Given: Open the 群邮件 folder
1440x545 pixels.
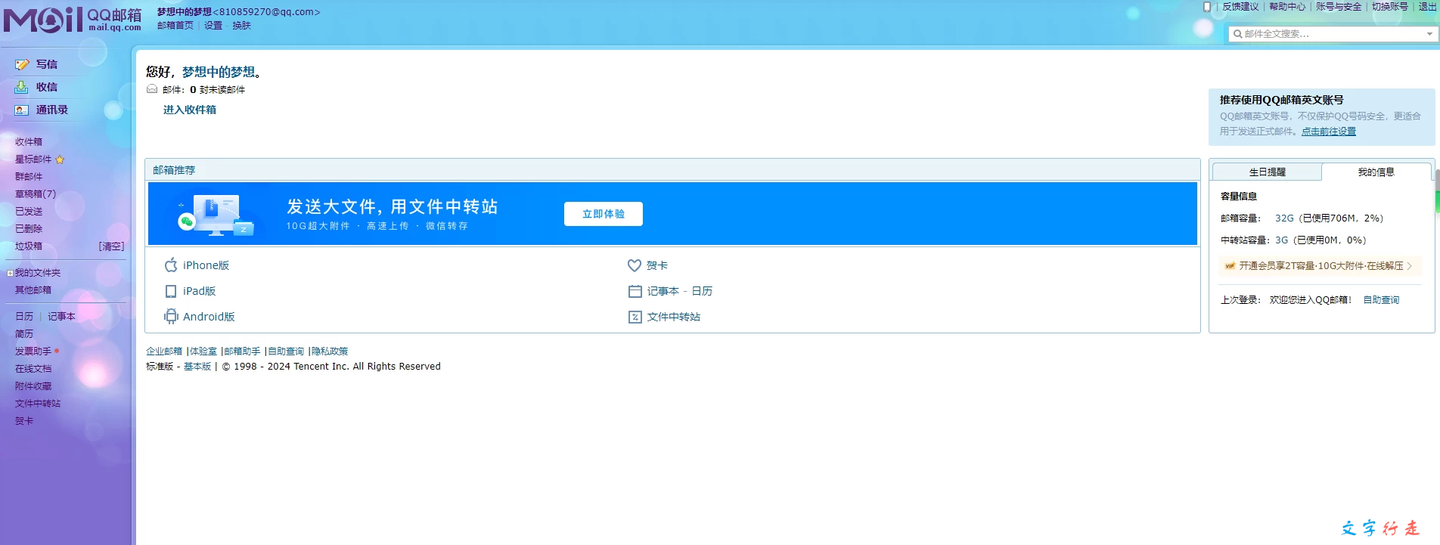Looking at the screenshot, I should tap(29, 177).
